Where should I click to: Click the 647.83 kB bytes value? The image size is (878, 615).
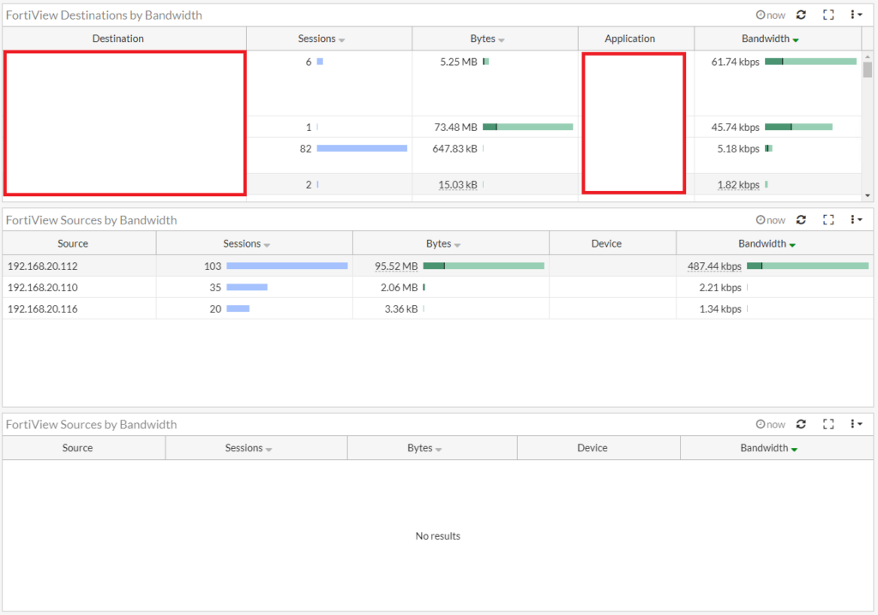pos(454,148)
